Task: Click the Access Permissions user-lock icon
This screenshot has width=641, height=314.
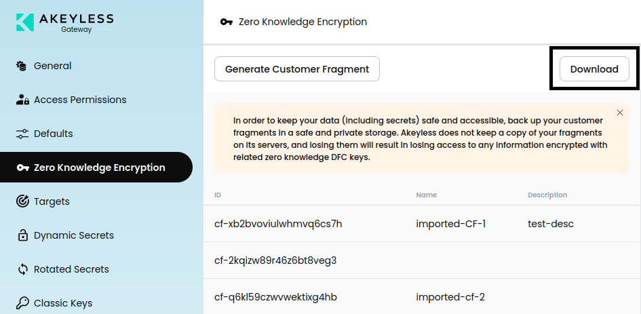Action: tap(22, 100)
